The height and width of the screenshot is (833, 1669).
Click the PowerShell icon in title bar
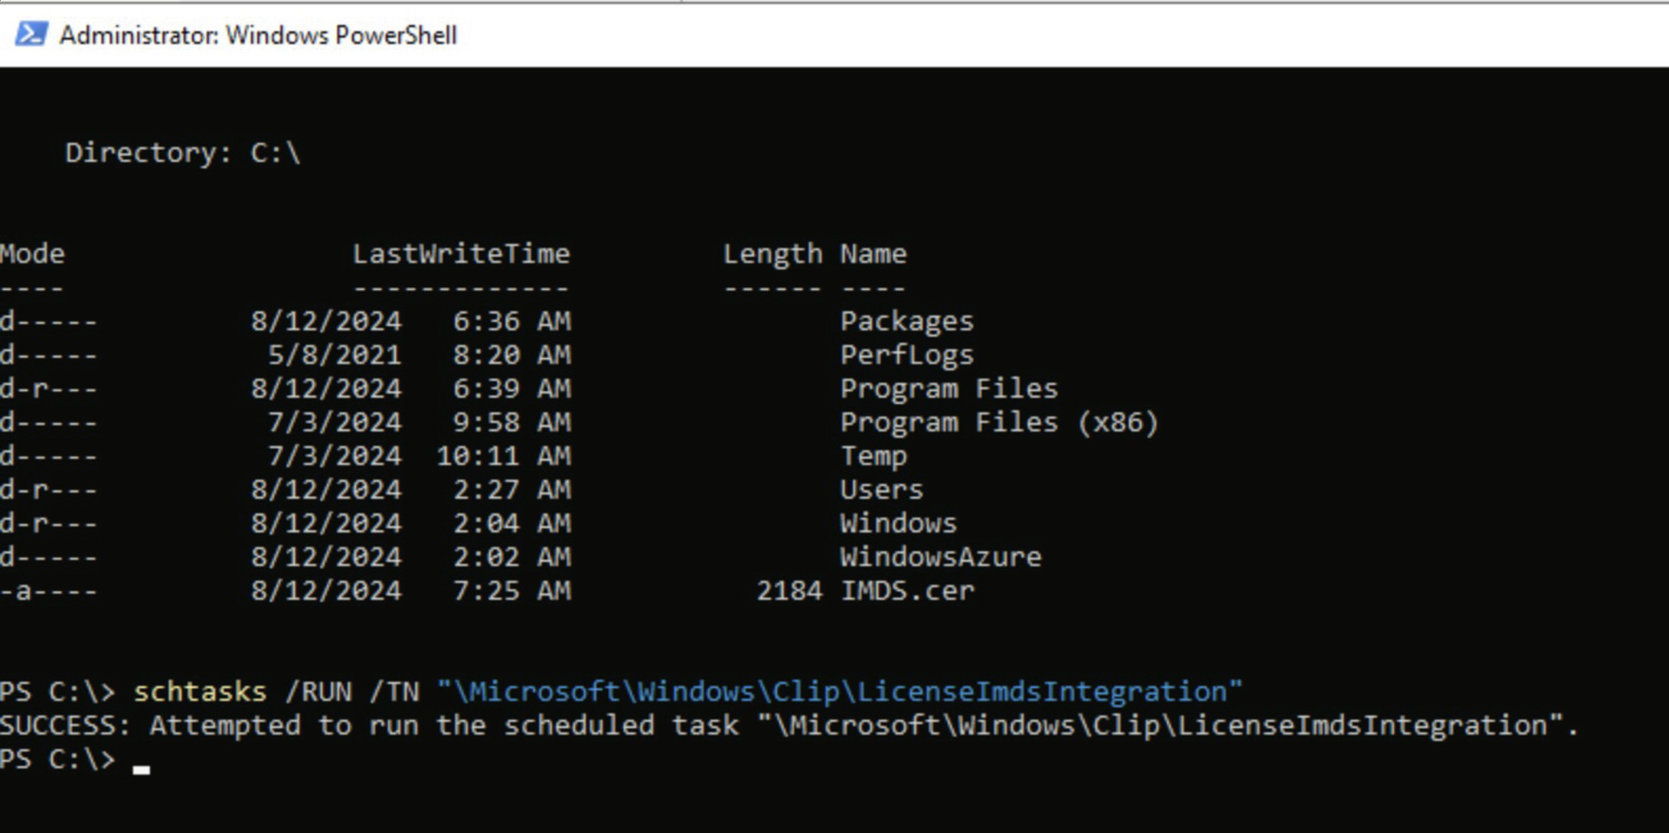(31, 34)
